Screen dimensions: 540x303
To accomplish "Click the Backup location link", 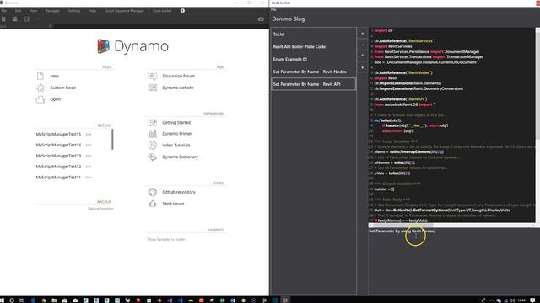I will (100, 209).
